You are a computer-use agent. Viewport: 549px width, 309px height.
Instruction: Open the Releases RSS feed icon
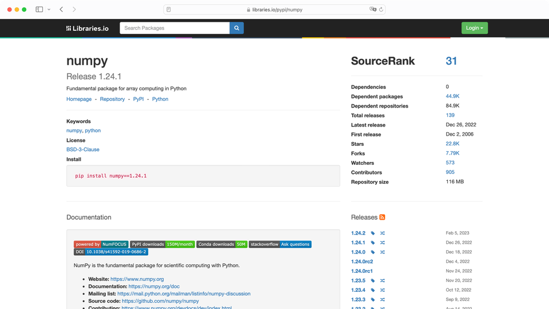coord(383,217)
